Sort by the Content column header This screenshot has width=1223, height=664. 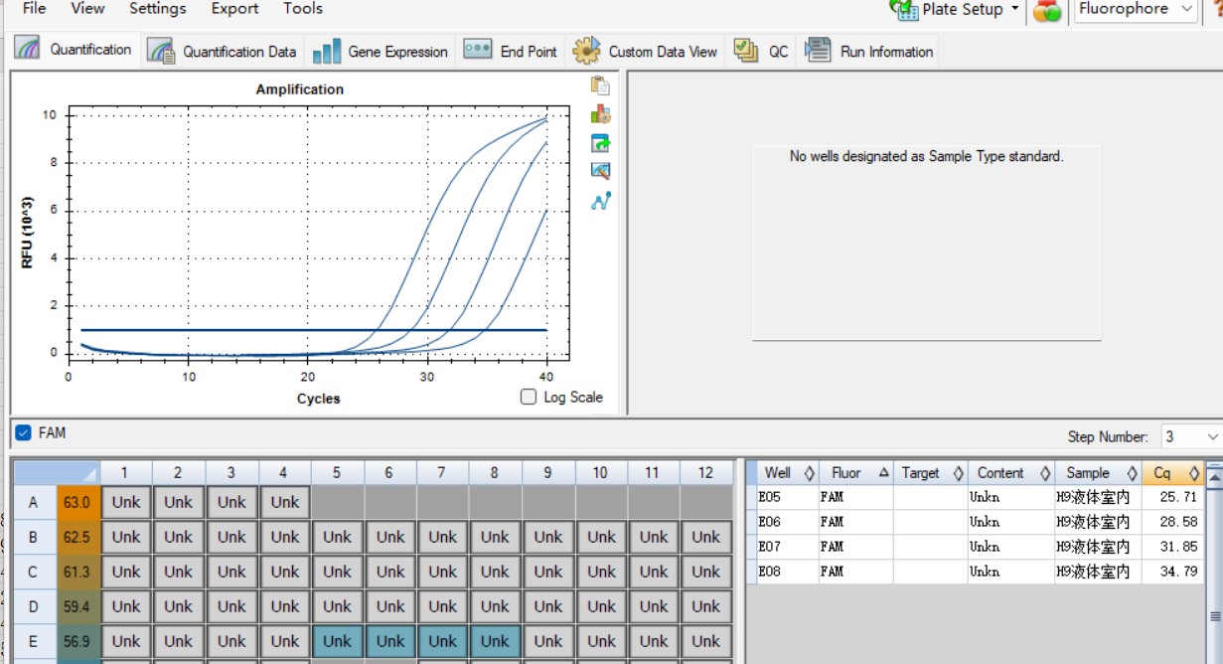tap(1011, 473)
